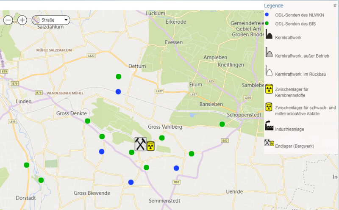The width and height of the screenshot is (339, 210).
Task: Click the green probe beside Gross Denkte
Action: (88, 121)
